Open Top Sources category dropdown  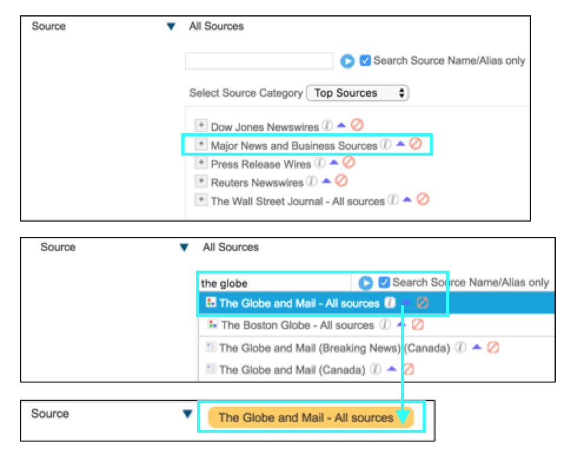tap(357, 93)
